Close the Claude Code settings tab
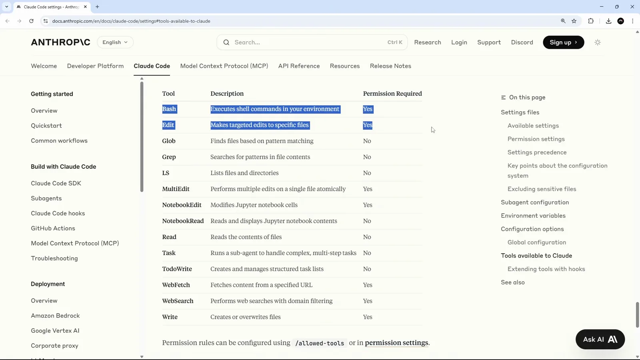Screen dimensions: 640x360 (x=85, y=7)
